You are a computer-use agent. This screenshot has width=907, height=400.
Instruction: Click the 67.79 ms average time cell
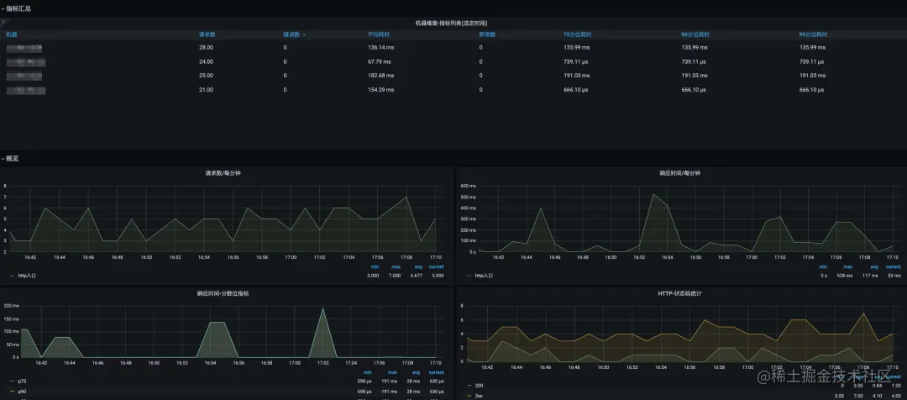click(x=380, y=61)
